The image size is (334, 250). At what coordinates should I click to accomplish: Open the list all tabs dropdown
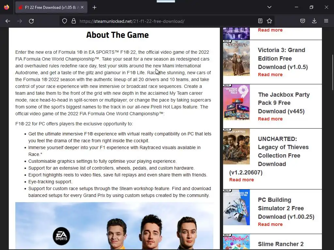[269, 7]
